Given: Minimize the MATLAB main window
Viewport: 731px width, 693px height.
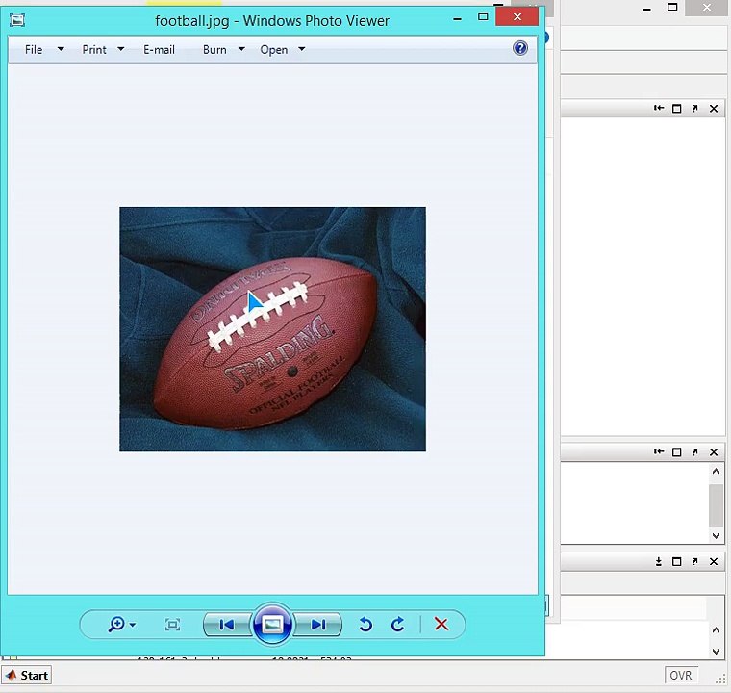Looking at the screenshot, I should point(646,9).
